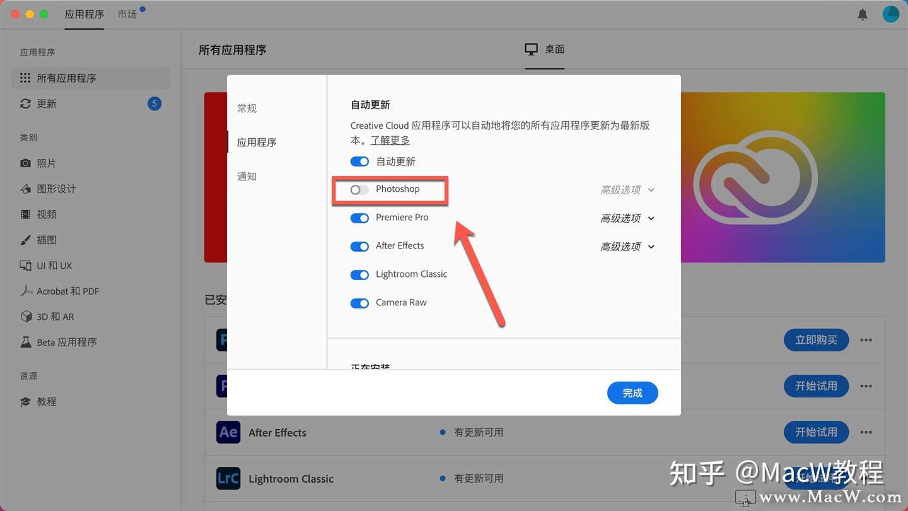
Task: Toggle the master auto-update switch
Action: click(359, 162)
